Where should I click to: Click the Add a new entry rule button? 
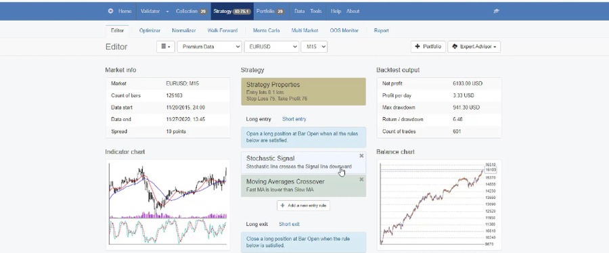tap(303, 206)
